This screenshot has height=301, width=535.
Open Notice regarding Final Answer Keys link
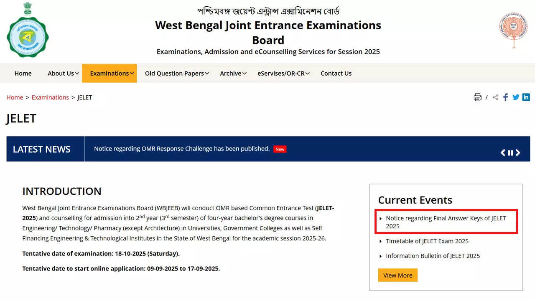click(x=446, y=222)
